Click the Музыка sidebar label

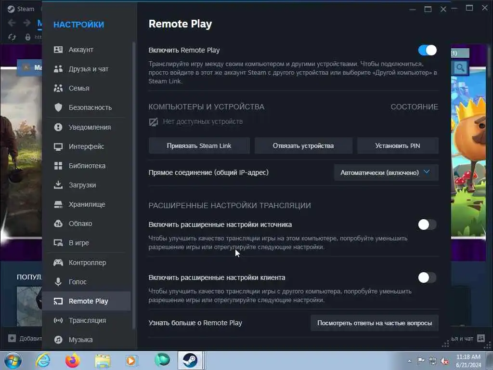(x=81, y=340)
